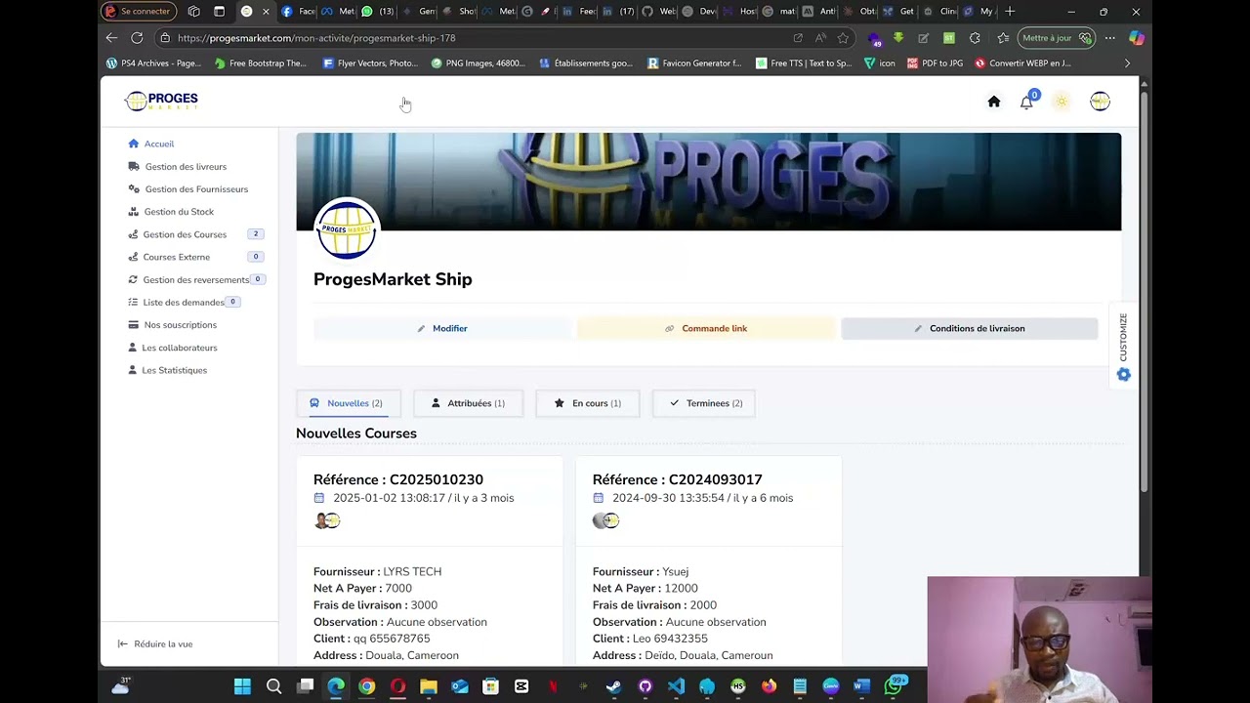This screenshot has height=703, width=1250.
Task: Click the browser back arrow
Action: point(111,38)
